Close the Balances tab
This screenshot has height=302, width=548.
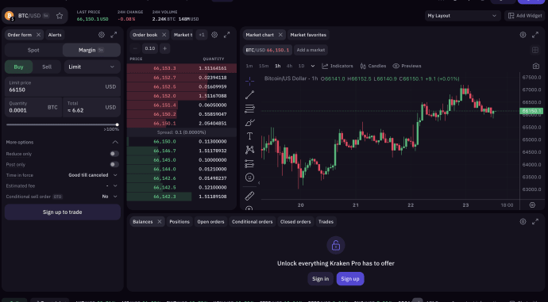[x=160, y=221]
